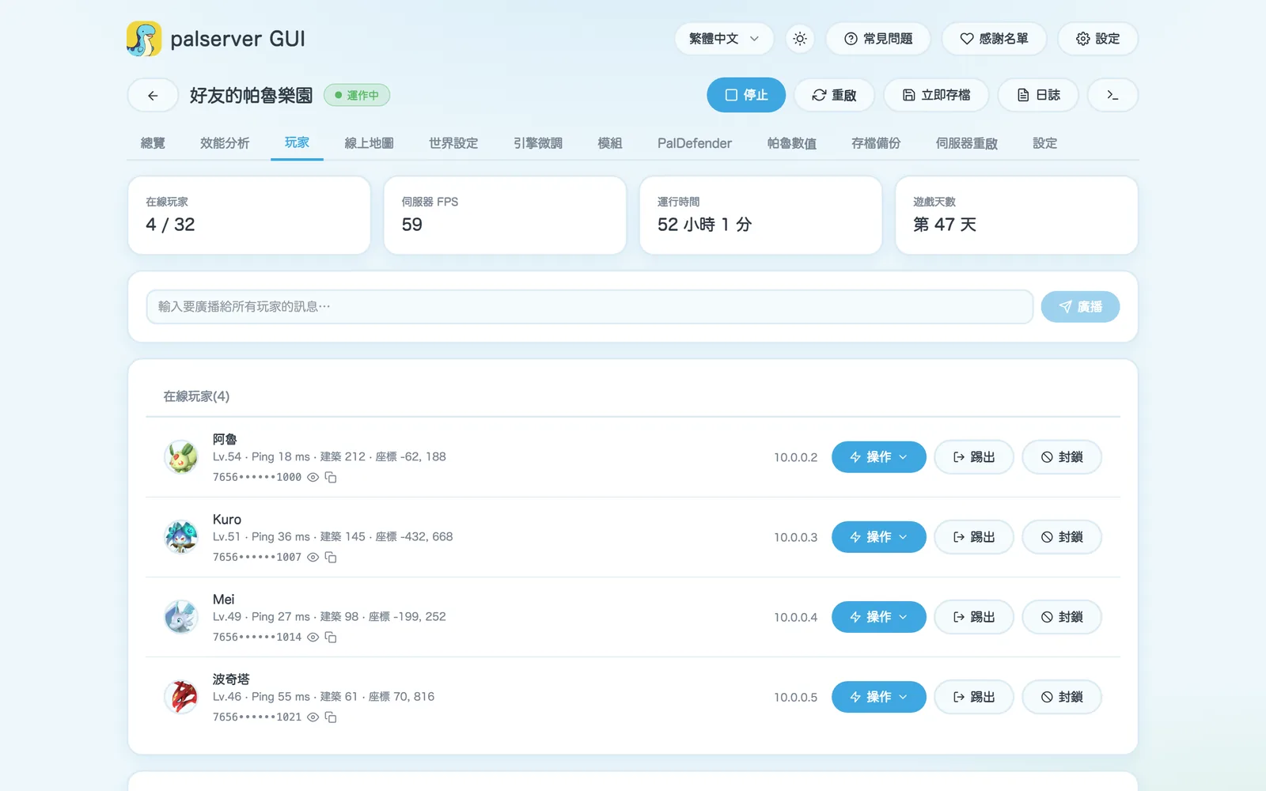Focus the broadcast message input field
The width and height of the screenshot is (1266, 791).
[x=589, y=307]
